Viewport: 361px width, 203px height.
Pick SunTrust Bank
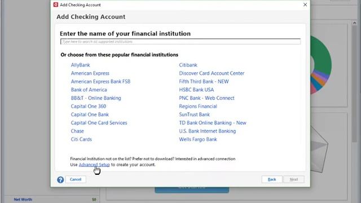point(194,114)
